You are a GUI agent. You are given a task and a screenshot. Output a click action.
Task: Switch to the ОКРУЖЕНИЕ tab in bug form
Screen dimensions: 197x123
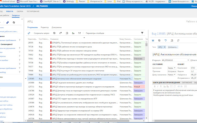point(187,83)
